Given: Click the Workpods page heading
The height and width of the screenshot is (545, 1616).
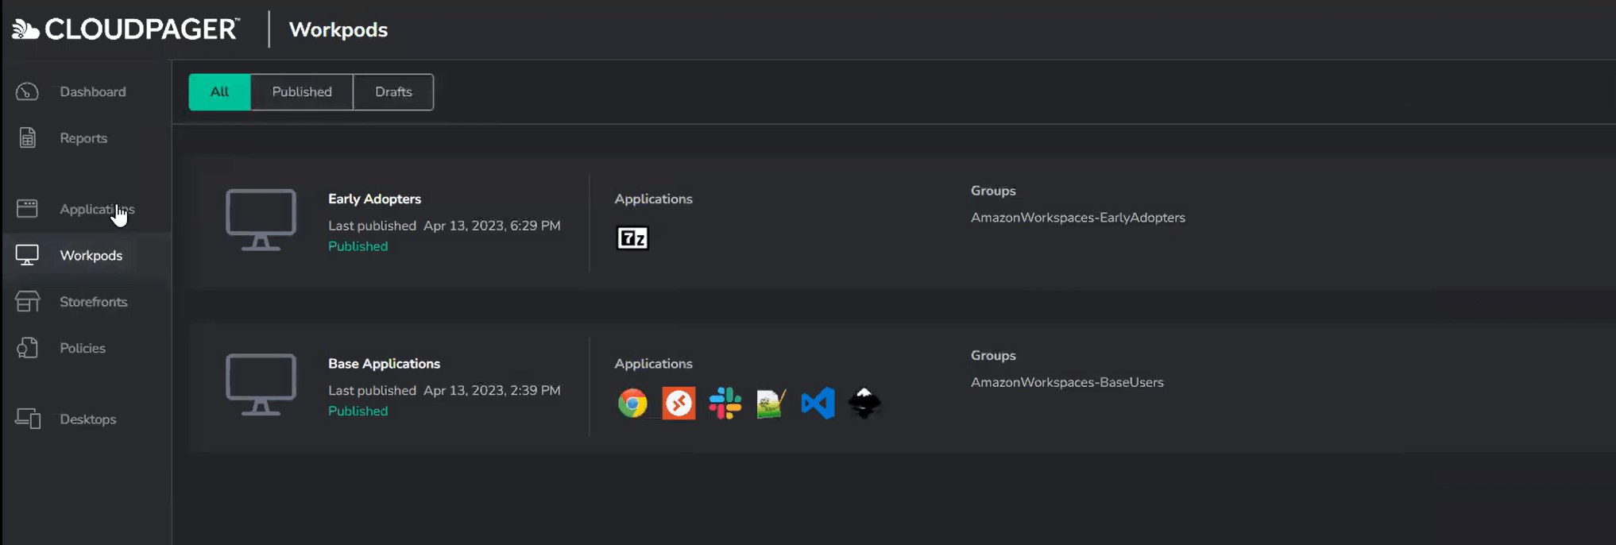Looking at the screenshot, I should click(x=338, y=29).
